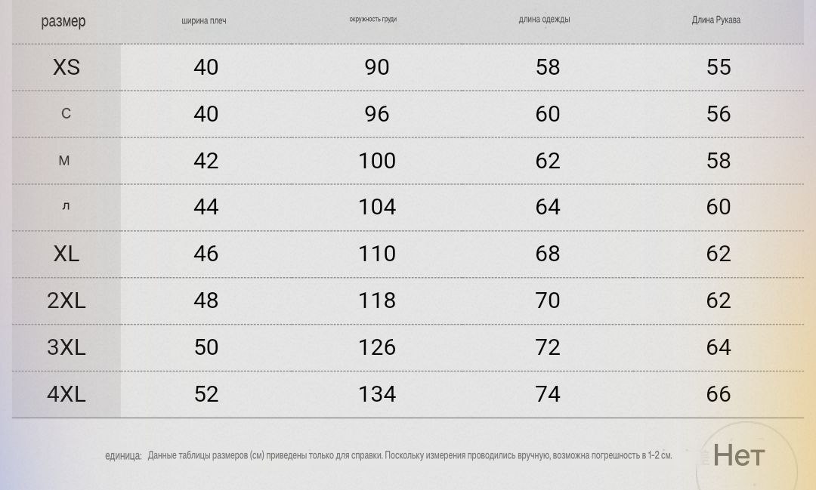
Task: Click shoulder width value 46
Action: tap(206, 254)
